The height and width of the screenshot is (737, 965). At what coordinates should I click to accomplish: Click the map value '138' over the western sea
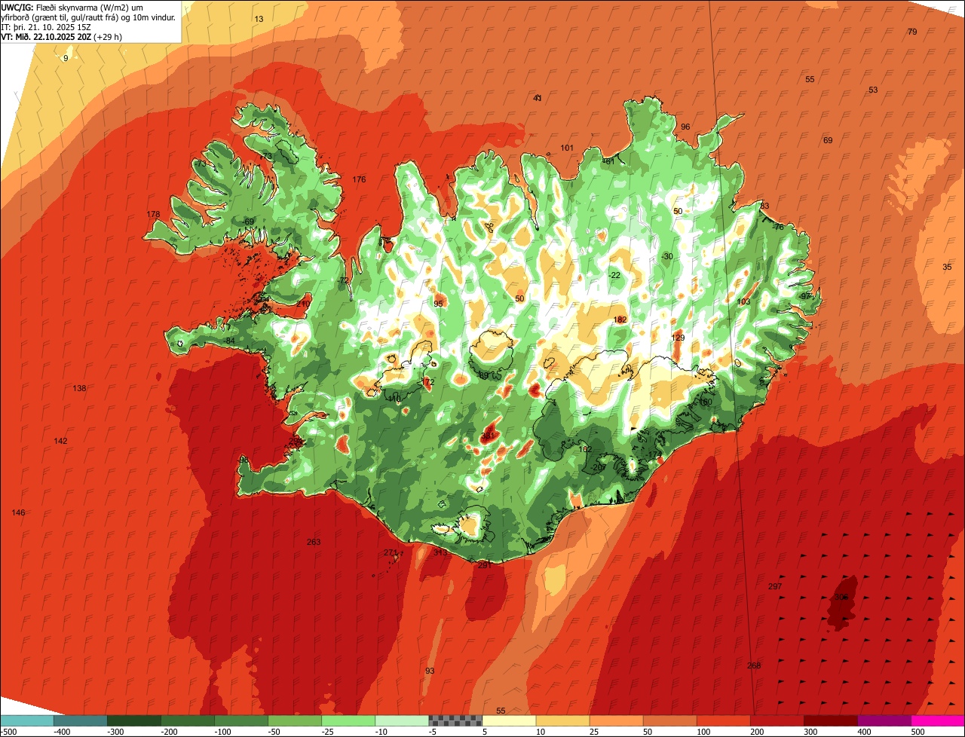point(79,388)
